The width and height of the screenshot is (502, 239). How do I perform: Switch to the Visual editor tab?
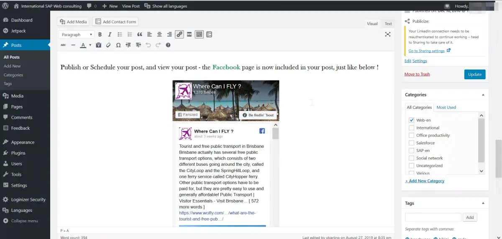[x=372, y=23]
